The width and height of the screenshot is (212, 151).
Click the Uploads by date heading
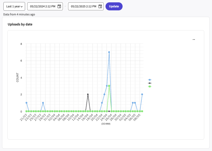tap(20, 24)
